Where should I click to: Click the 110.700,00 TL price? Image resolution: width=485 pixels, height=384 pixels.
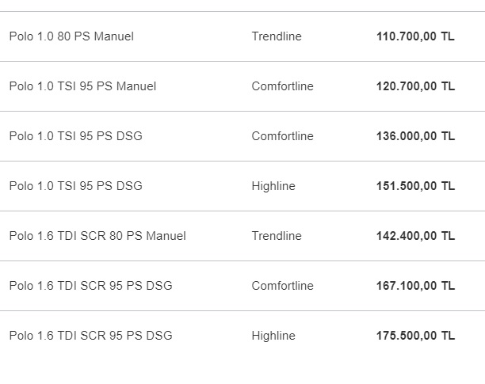[x=415, y=36]
